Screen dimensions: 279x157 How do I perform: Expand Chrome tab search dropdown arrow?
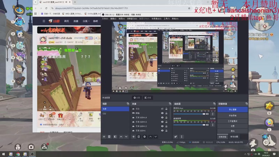(x=36, y=2)
